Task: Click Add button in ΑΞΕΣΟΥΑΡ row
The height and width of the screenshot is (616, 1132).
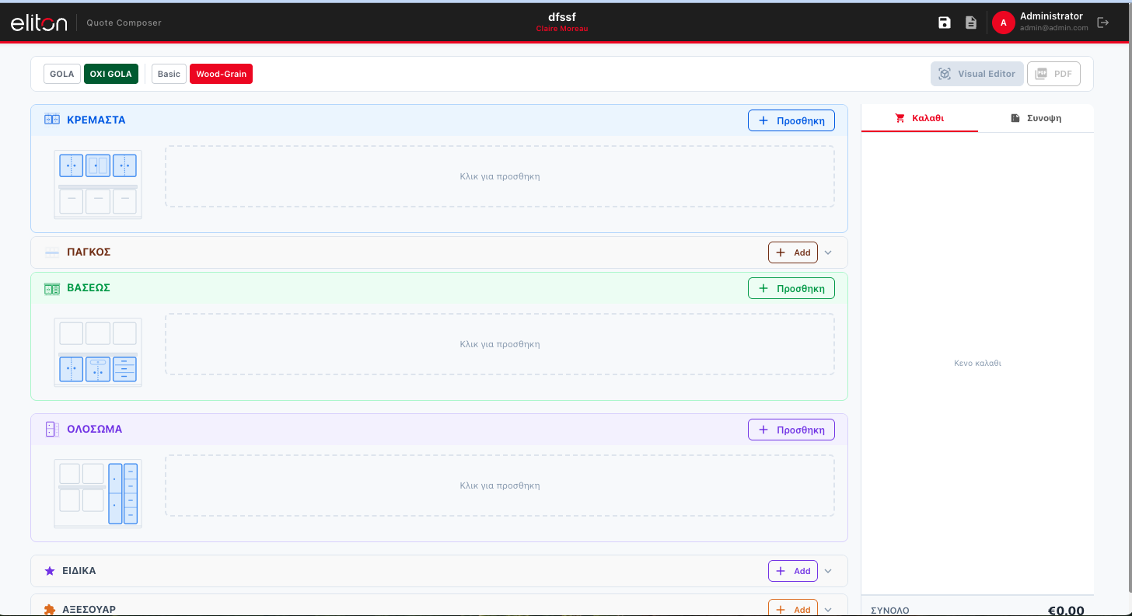Action: 793,609
